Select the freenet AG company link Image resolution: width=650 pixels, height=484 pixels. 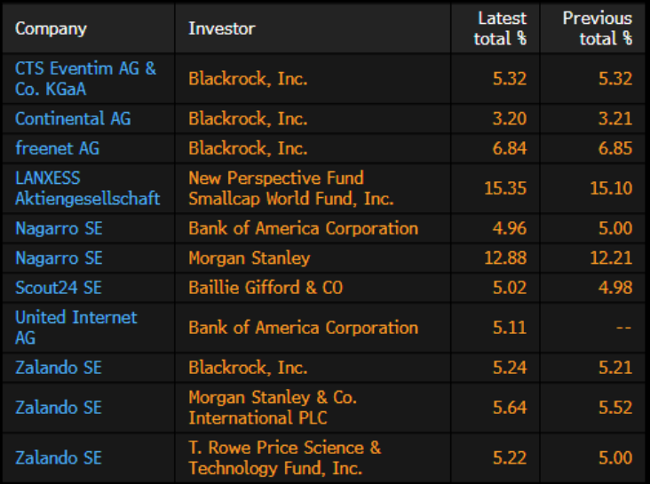coord(56,148)
